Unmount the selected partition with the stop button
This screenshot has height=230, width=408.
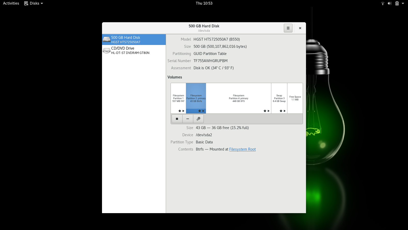(177, 119)
